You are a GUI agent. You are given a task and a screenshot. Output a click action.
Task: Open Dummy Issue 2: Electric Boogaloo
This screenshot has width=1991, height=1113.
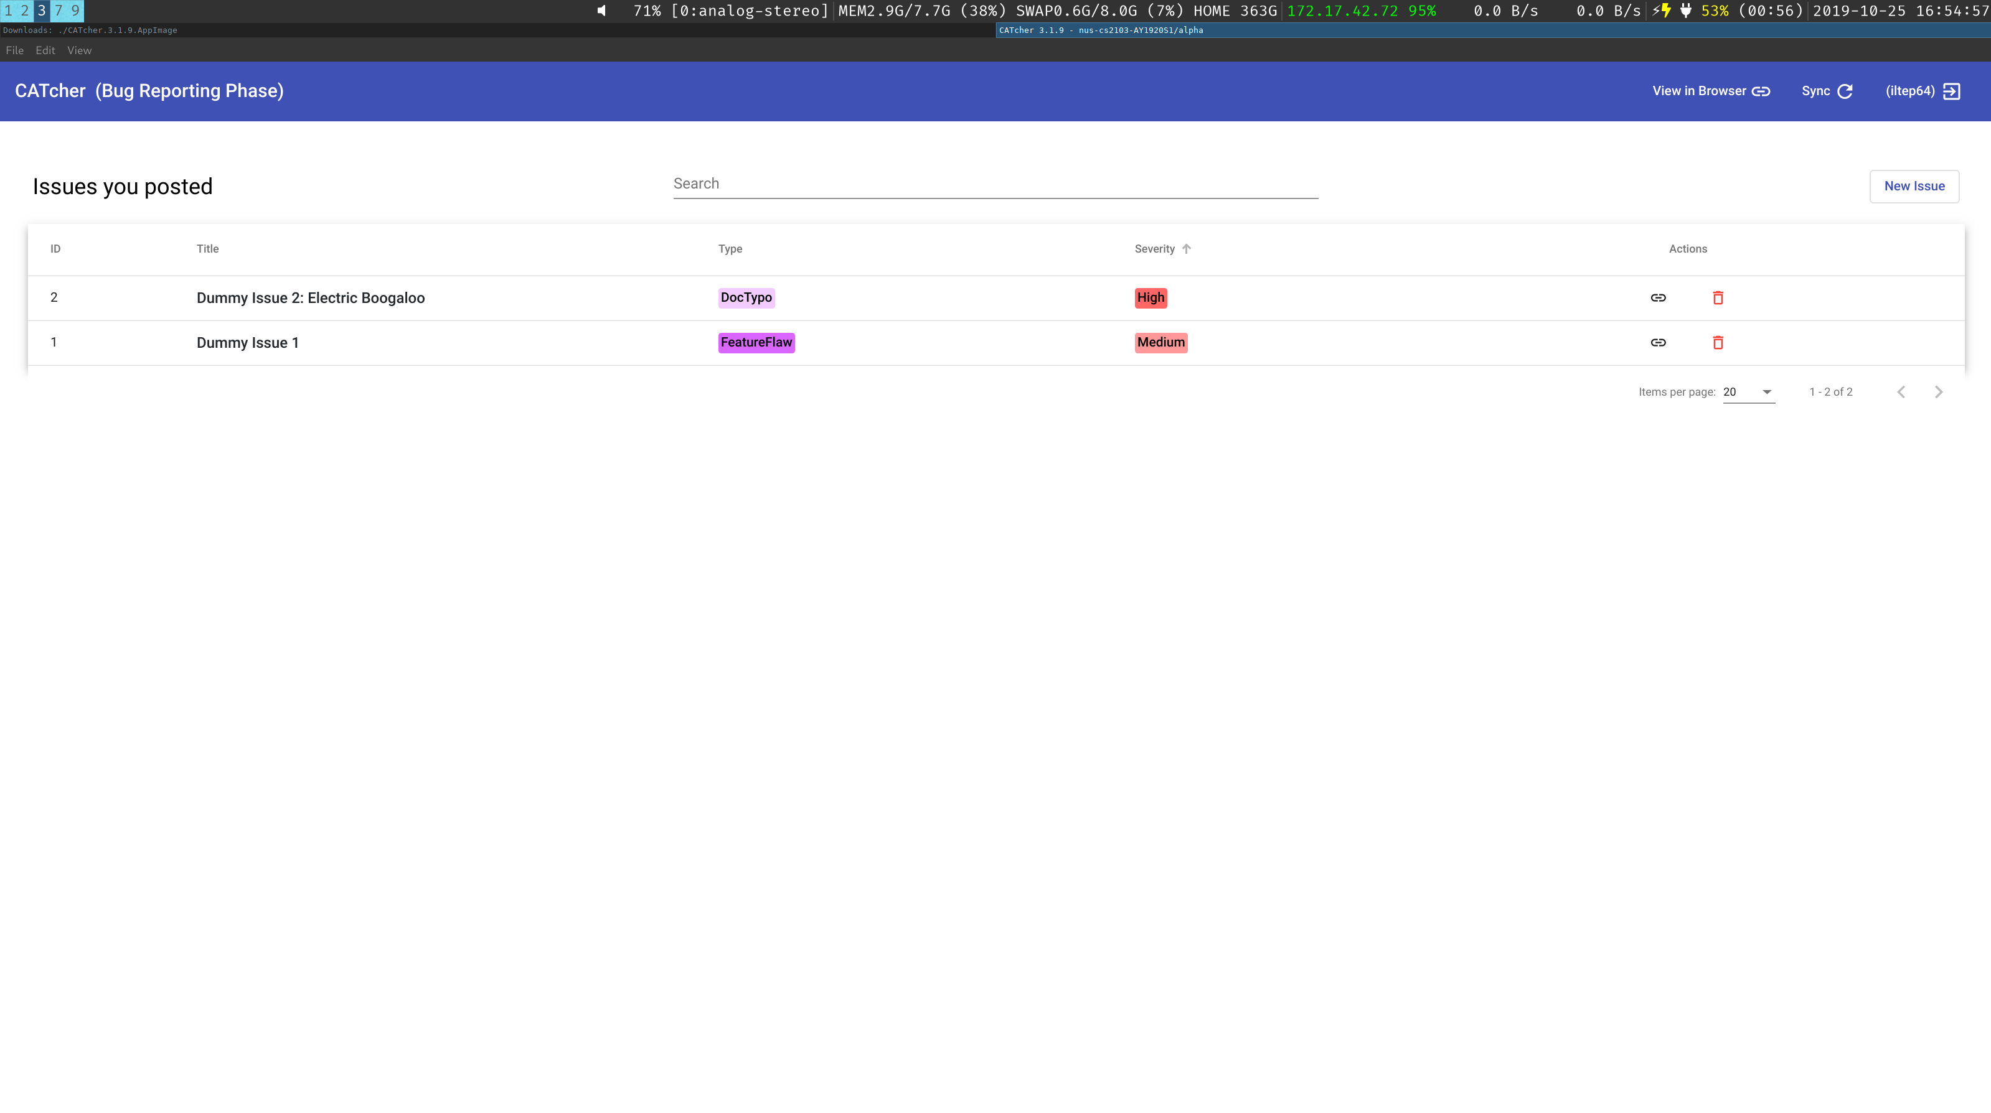tap(310, 298)
